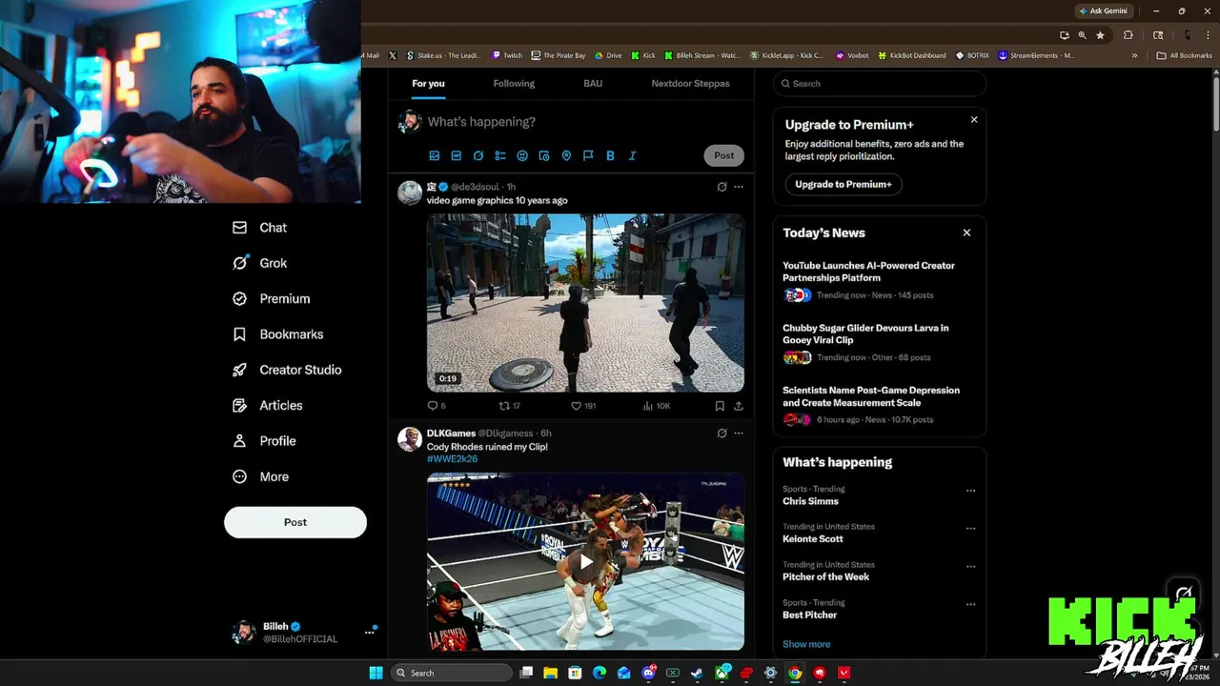
Task: Add media image to the post
Action: [x=434, y=155]
